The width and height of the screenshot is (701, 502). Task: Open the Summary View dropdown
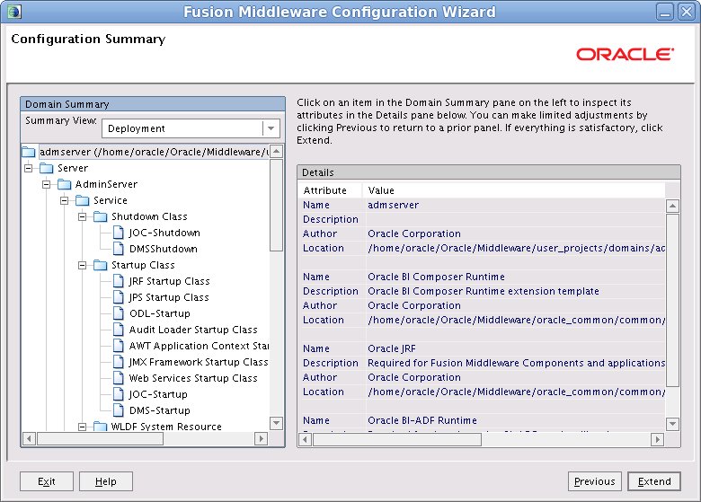click(270, 128)
